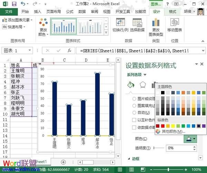Screen dimensions: 207x173
Task: Enable Invert if negative (以互补色) checkbox
Action: 134,120
